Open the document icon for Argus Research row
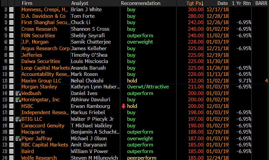This screenshot has height=160, width=269. point(11,48)
